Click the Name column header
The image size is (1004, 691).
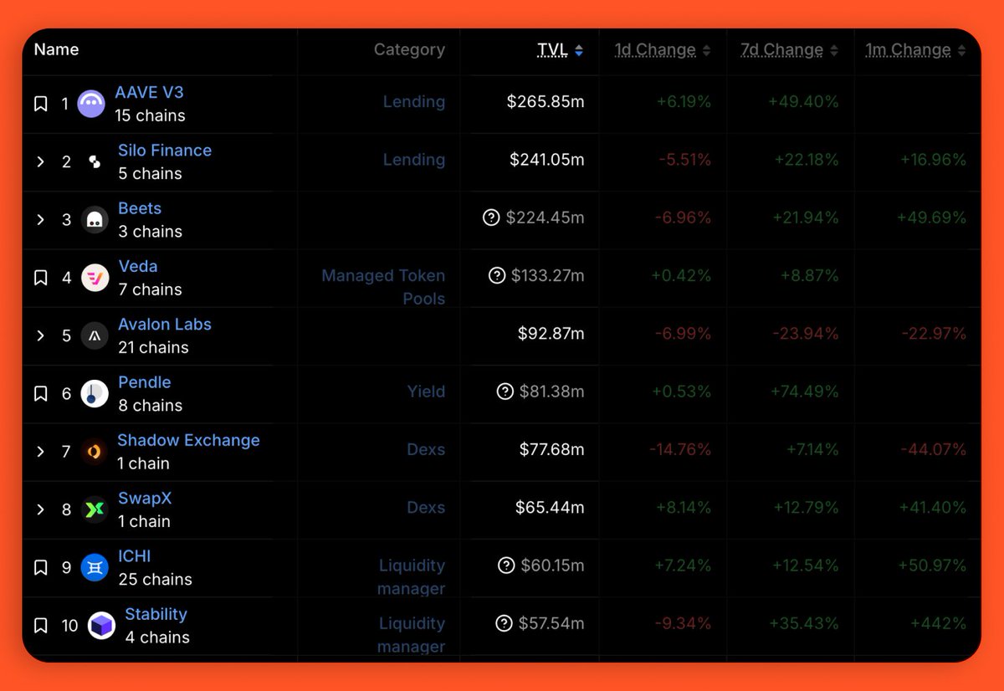(x=56, y=49)
